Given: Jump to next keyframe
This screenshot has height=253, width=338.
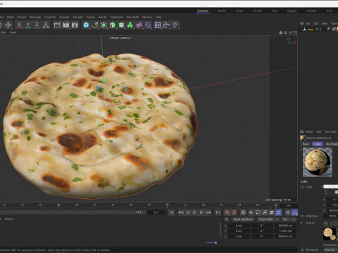Looking at the screenshot, I should [x=208, y=212].
